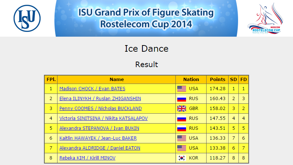Click the USA flag beside Chock / Bates
The width and height of the screenshot is (293, 165).
[182, 89]
